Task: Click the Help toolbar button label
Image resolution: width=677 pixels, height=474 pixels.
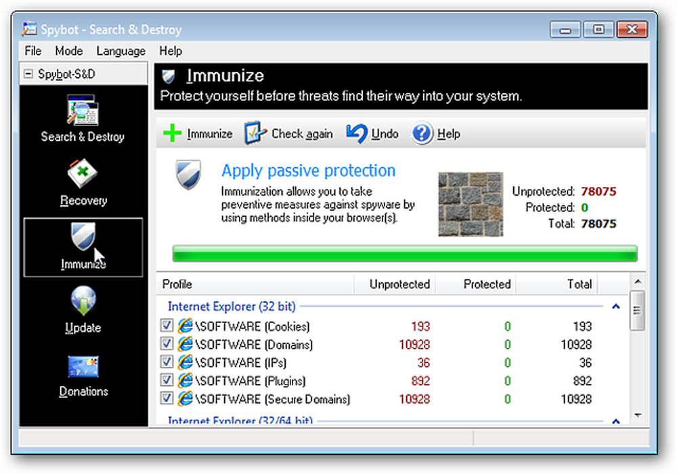Action: 449,134
